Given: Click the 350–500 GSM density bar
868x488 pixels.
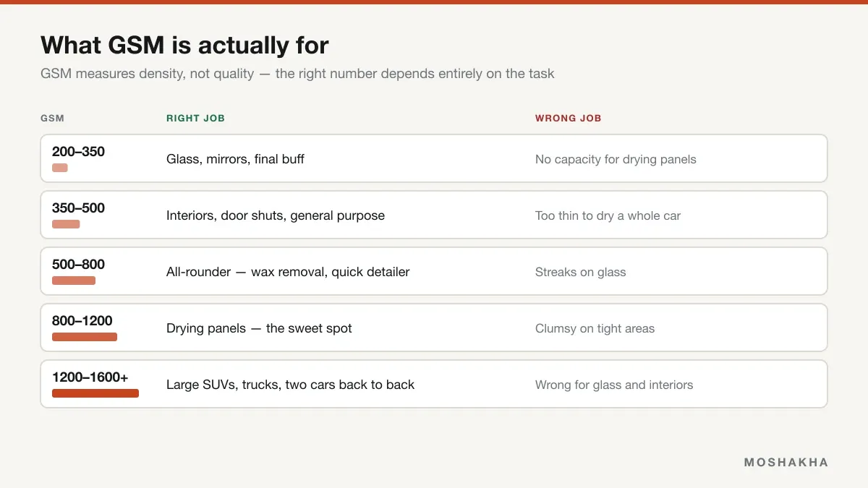Looking at the screenshot, I should [66, 224].
